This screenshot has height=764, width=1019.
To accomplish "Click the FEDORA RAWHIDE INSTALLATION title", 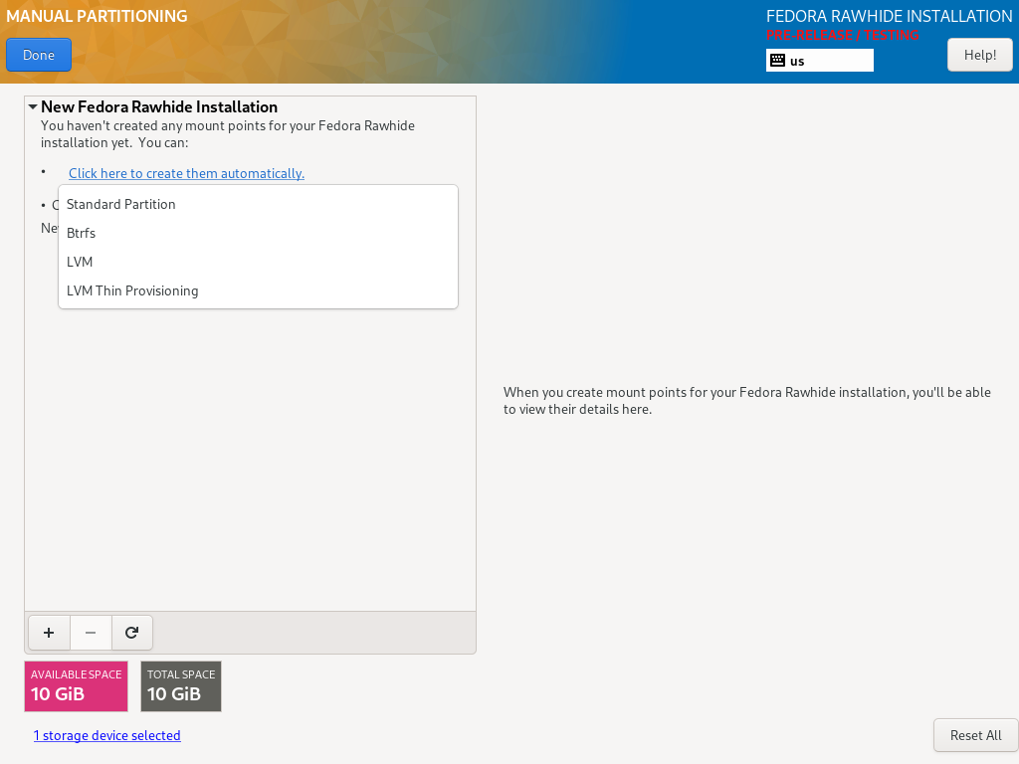I will tap(889, 16).
